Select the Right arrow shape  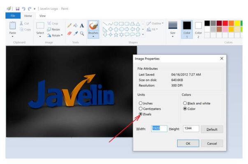click(127, 29)
